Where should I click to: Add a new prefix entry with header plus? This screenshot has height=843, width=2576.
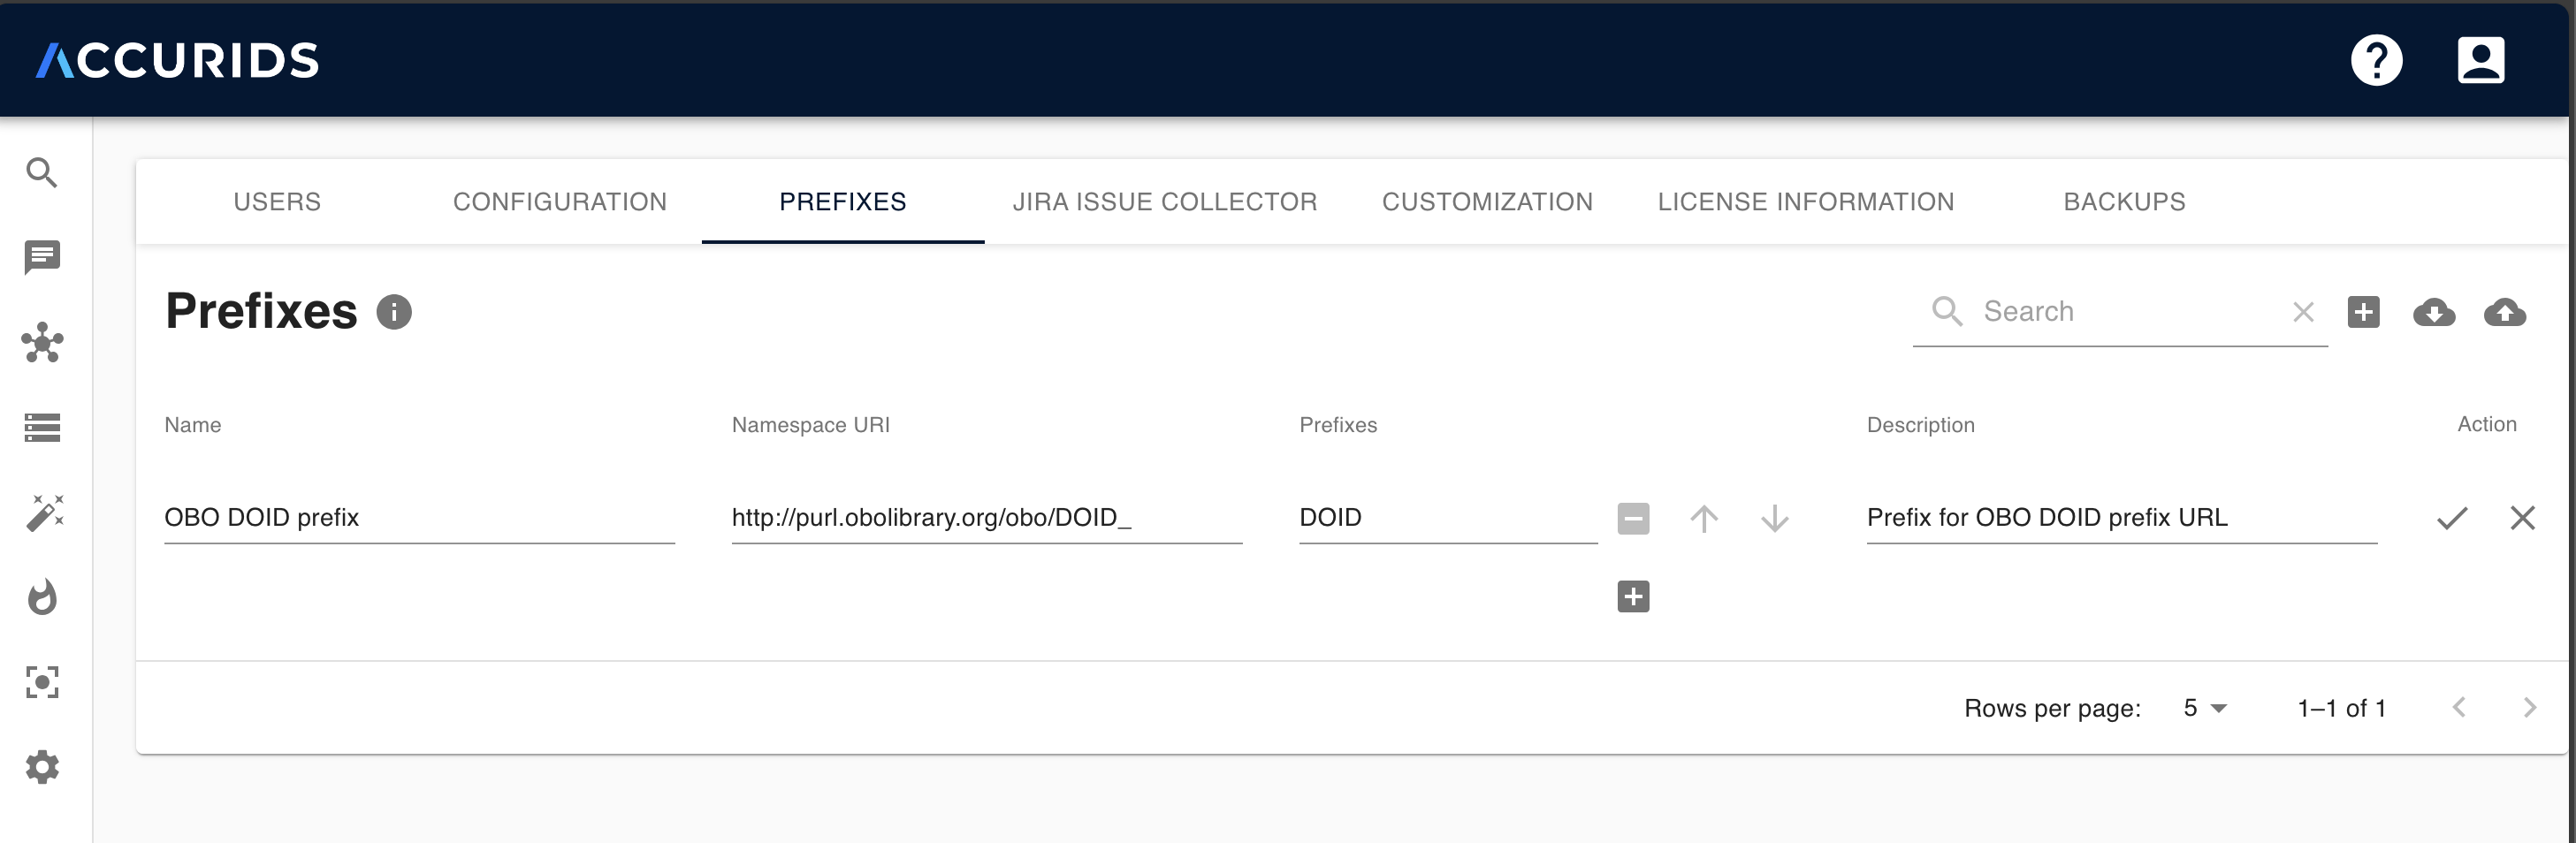coord(2363,312)
